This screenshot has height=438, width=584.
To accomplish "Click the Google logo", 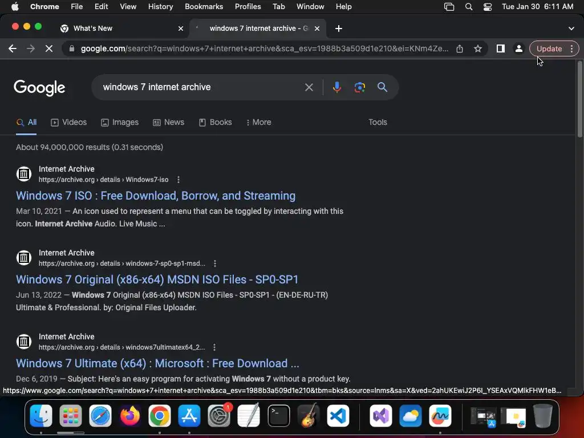I will click(39, 88).
